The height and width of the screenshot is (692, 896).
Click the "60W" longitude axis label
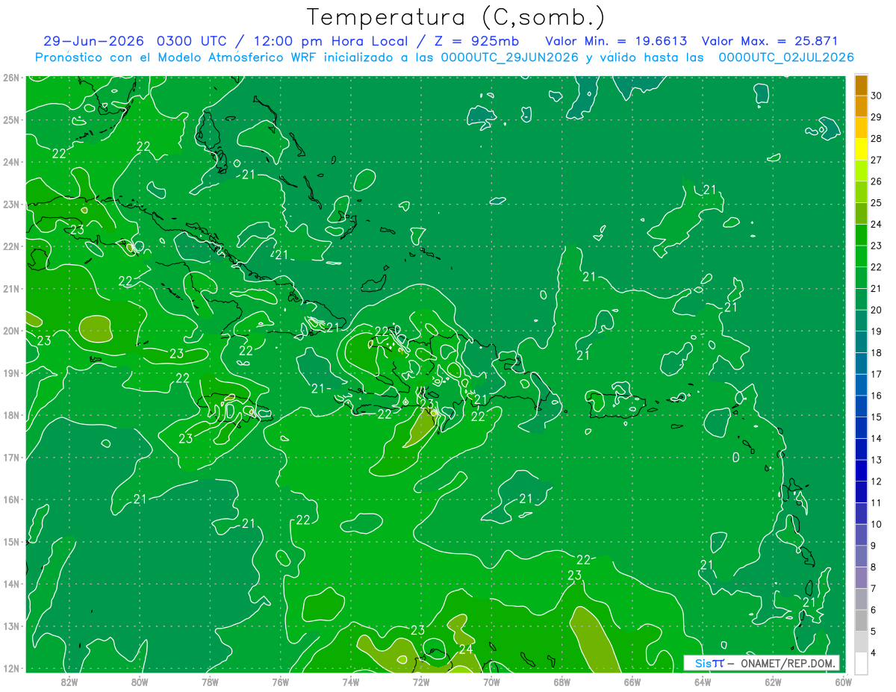point(843,682)
